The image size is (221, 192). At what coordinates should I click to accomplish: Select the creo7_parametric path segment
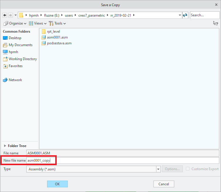pyautogui.click(x=91, y=15)
